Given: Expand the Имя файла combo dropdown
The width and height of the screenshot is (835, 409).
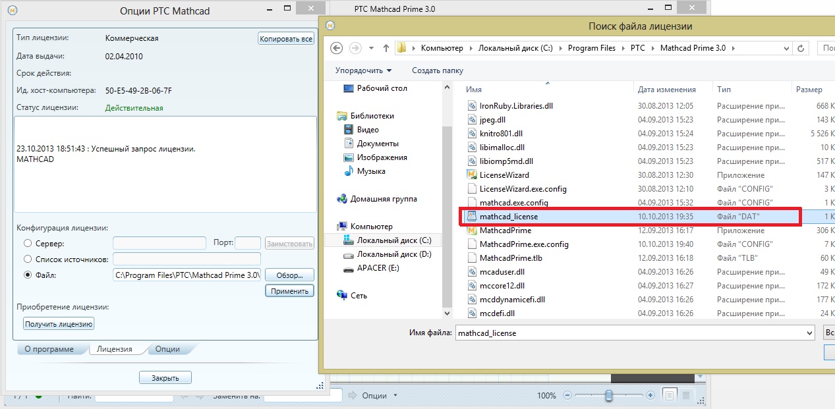Looking at the screenshot, I should [810, 333].
